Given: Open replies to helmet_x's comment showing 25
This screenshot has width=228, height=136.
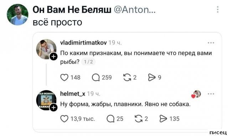Looking at the screenshot, I should 110,119.
